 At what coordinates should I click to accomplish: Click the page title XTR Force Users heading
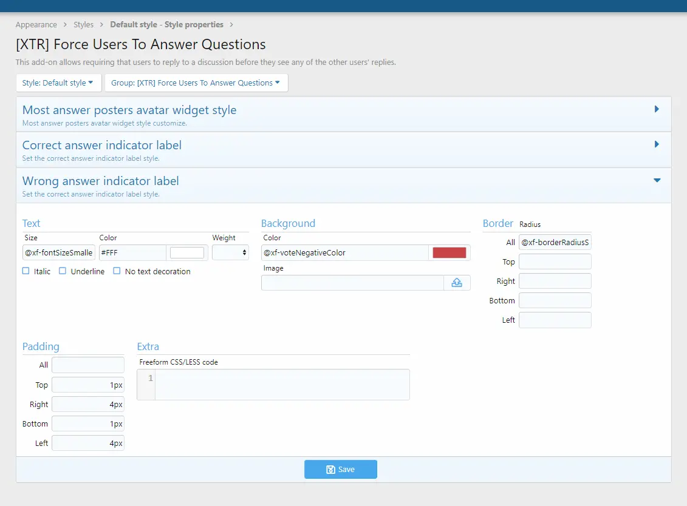click(141, 44)
